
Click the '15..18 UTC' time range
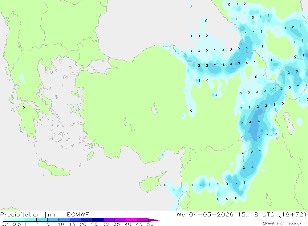[256, 214]
